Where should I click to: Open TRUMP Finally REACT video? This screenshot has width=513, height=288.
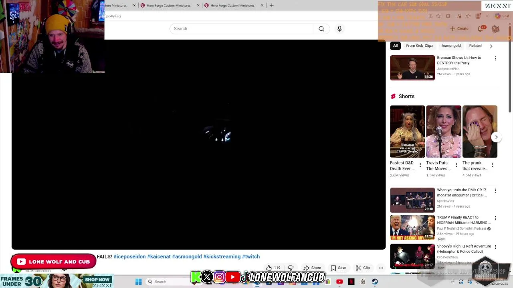[412, 227]
